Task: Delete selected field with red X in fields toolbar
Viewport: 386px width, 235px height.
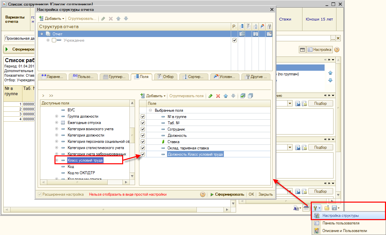Action: (218, 96)
